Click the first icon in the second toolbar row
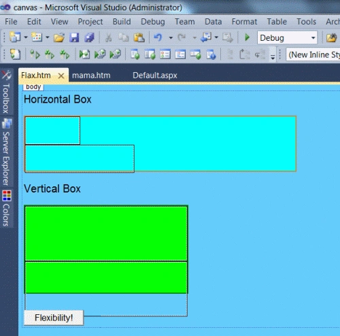The width and height of the screenshot is (340, 336). coord(15,54)
